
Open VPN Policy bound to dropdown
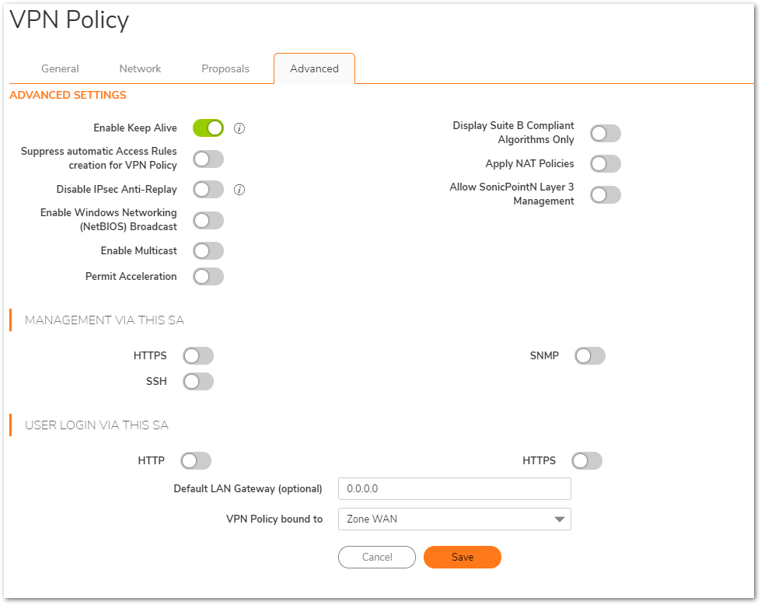[454, 519]
